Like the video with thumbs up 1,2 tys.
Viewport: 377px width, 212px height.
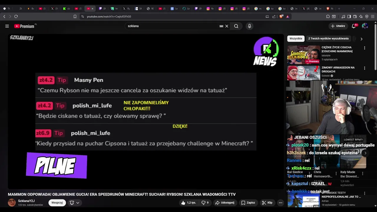[188, 203]
